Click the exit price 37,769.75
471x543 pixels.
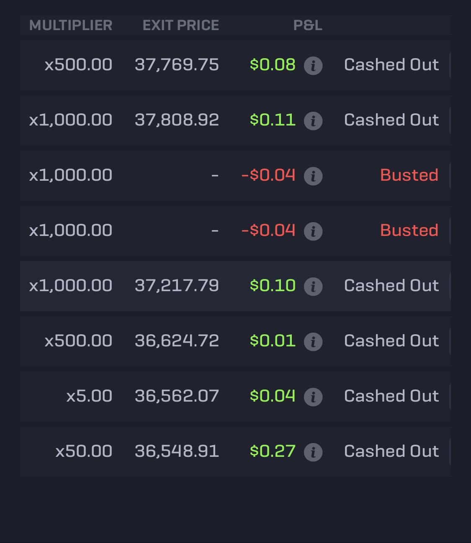[177, 65]
